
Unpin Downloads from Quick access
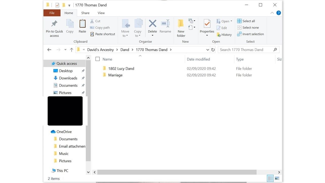(x=83, y=78)
